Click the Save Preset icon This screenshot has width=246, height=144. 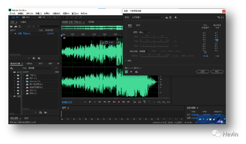point(166,17)
